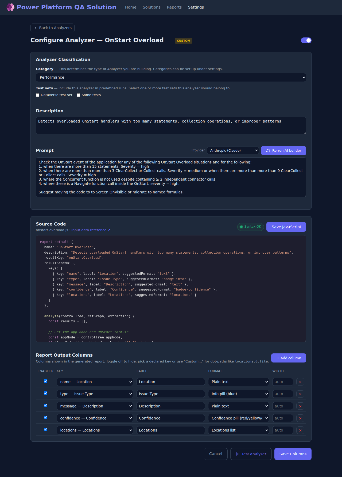Click into the Description textarea
The width and height of the screenshot is (342, 477).
(x=171, y=125)
